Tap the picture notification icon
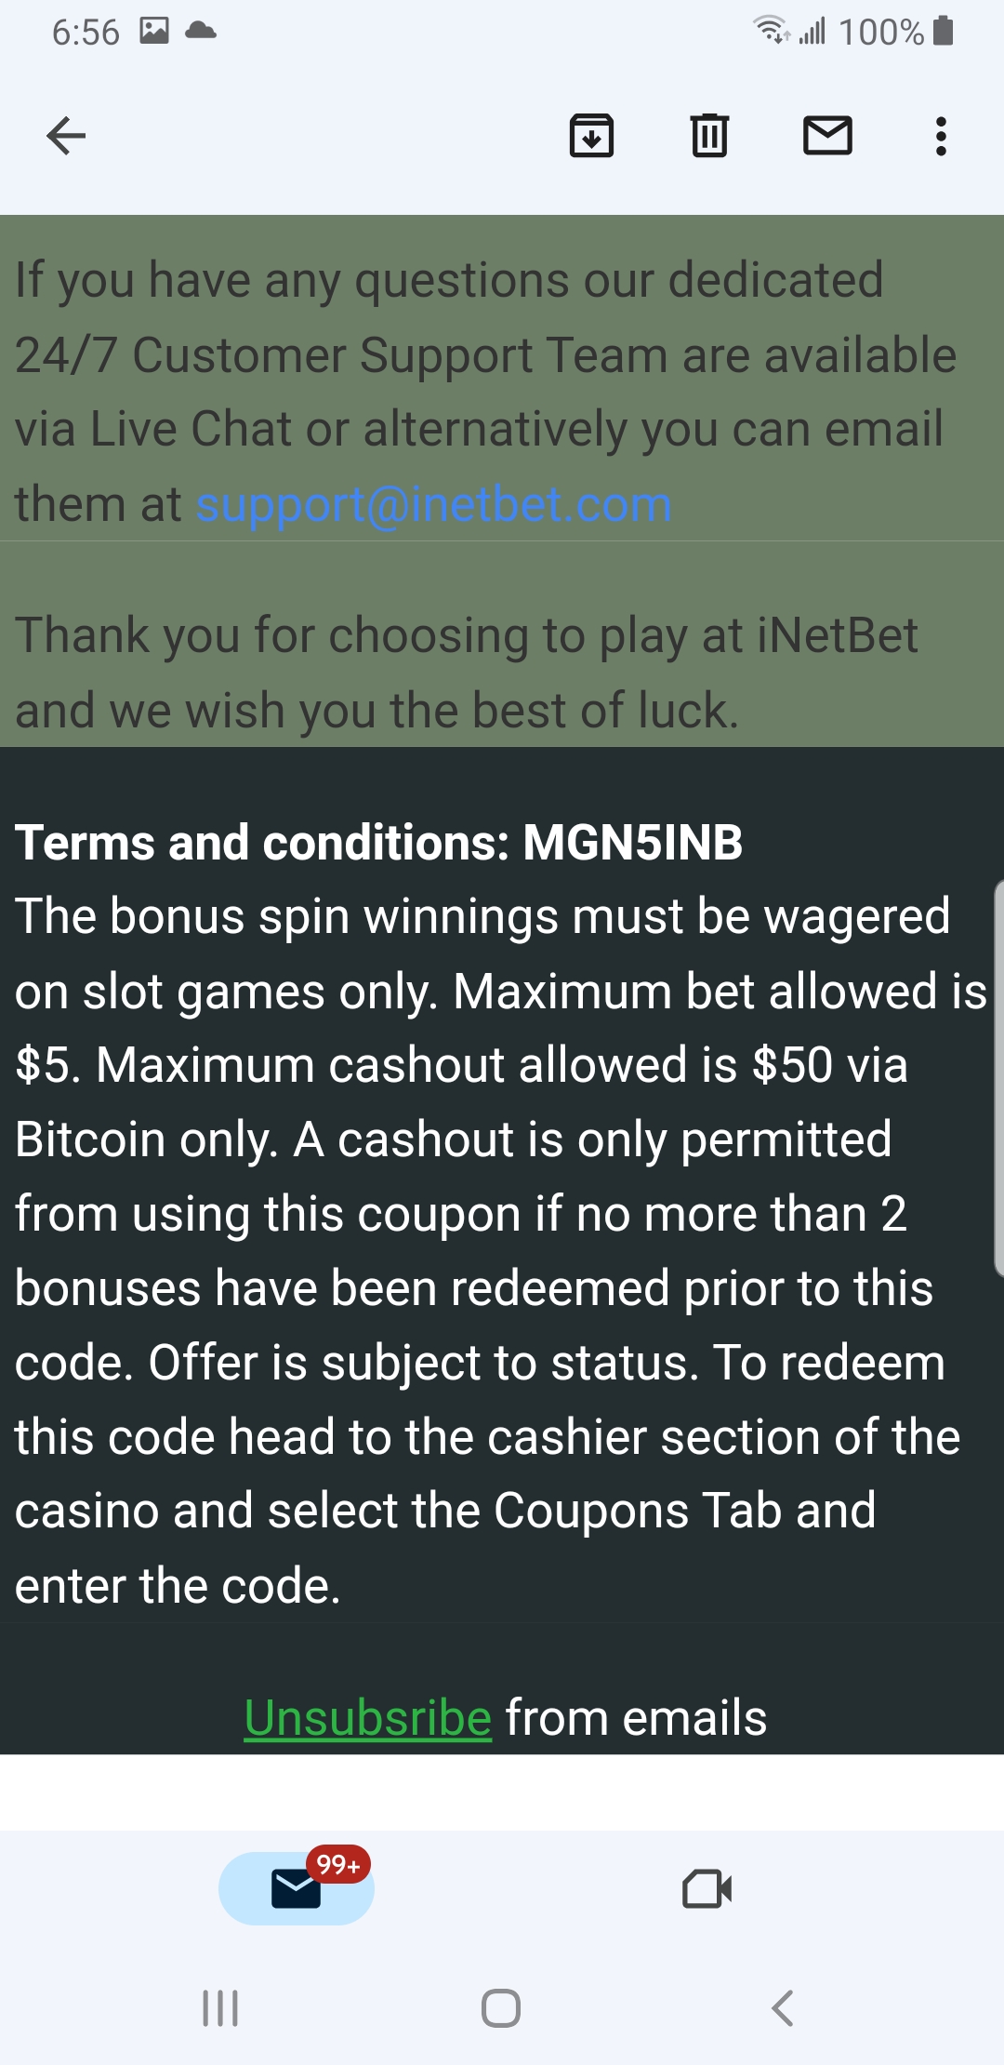The width and height of the screenshot is (1004, 2065). tap(154, 32)
